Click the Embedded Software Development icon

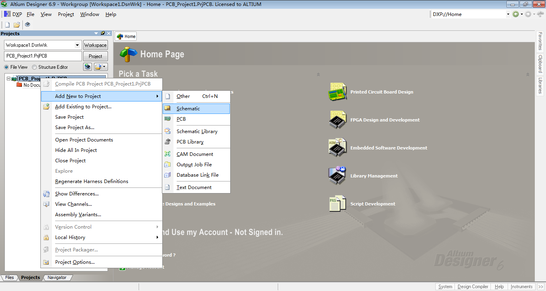point(337,147)
